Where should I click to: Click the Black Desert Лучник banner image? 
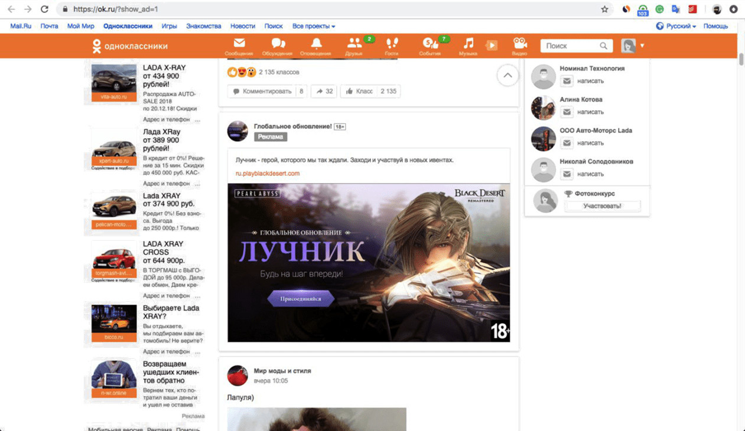(369, 263)
